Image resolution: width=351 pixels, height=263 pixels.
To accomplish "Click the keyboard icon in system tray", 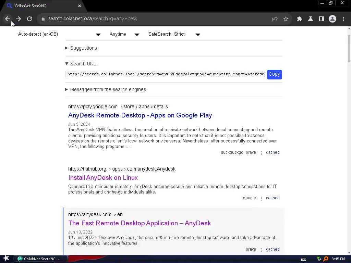I will 304,260.
